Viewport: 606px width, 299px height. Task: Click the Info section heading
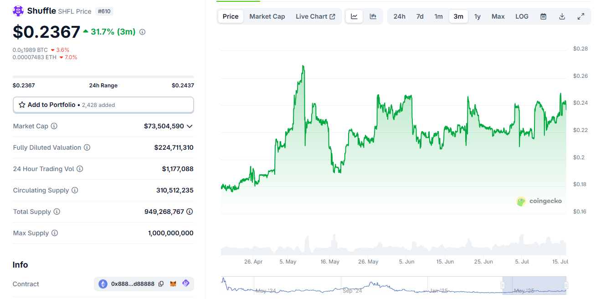click(x=21, y=265)
